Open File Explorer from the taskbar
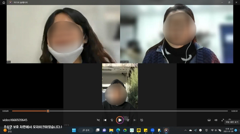Screen dimensions: 240x134 click(x=111, y=130)
